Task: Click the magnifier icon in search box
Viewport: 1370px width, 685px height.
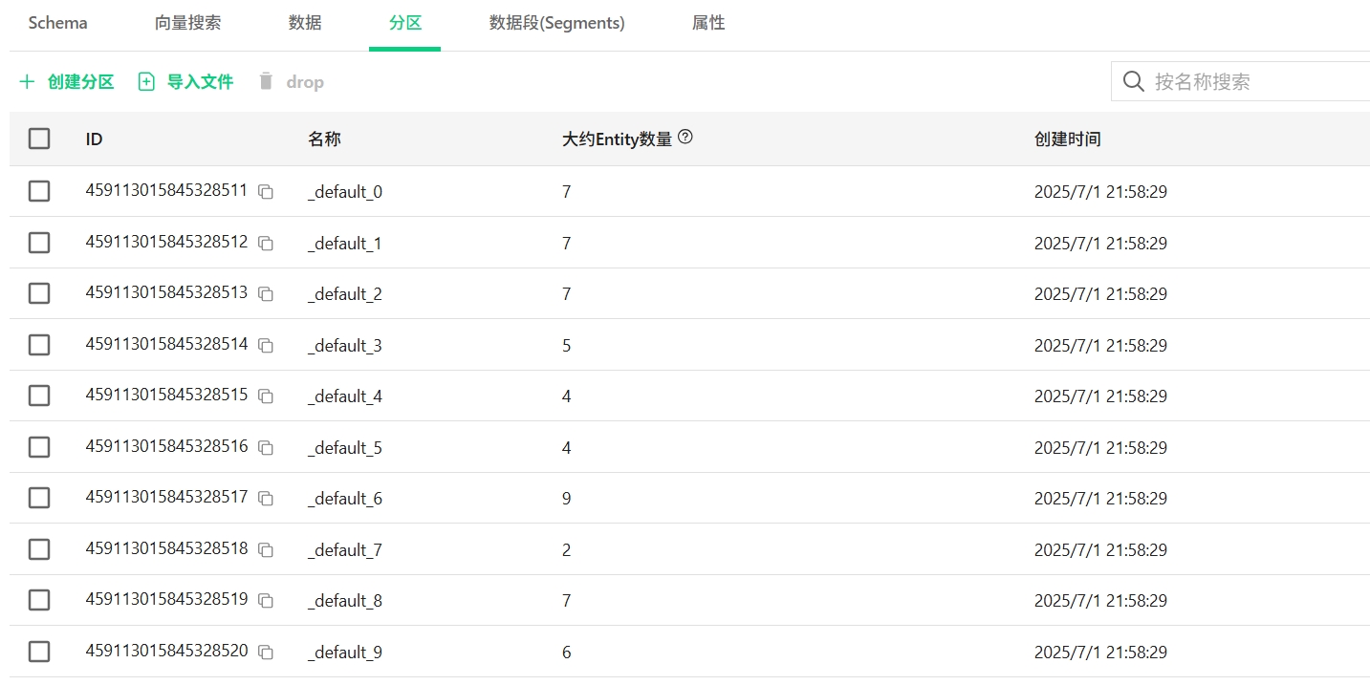Action: (x=1134, y=82)
